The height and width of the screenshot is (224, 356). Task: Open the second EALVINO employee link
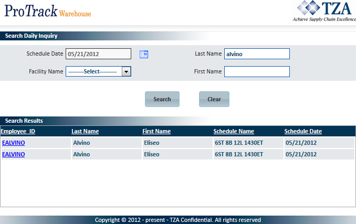pos(14,155)
